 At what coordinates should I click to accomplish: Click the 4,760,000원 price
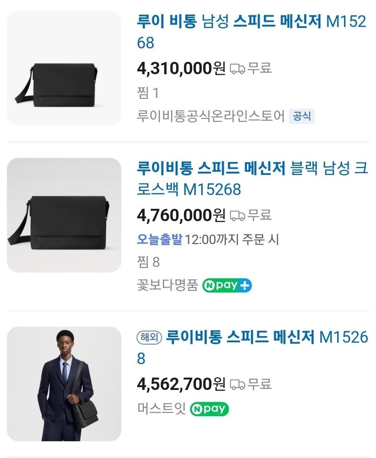[x=181, y=215]
